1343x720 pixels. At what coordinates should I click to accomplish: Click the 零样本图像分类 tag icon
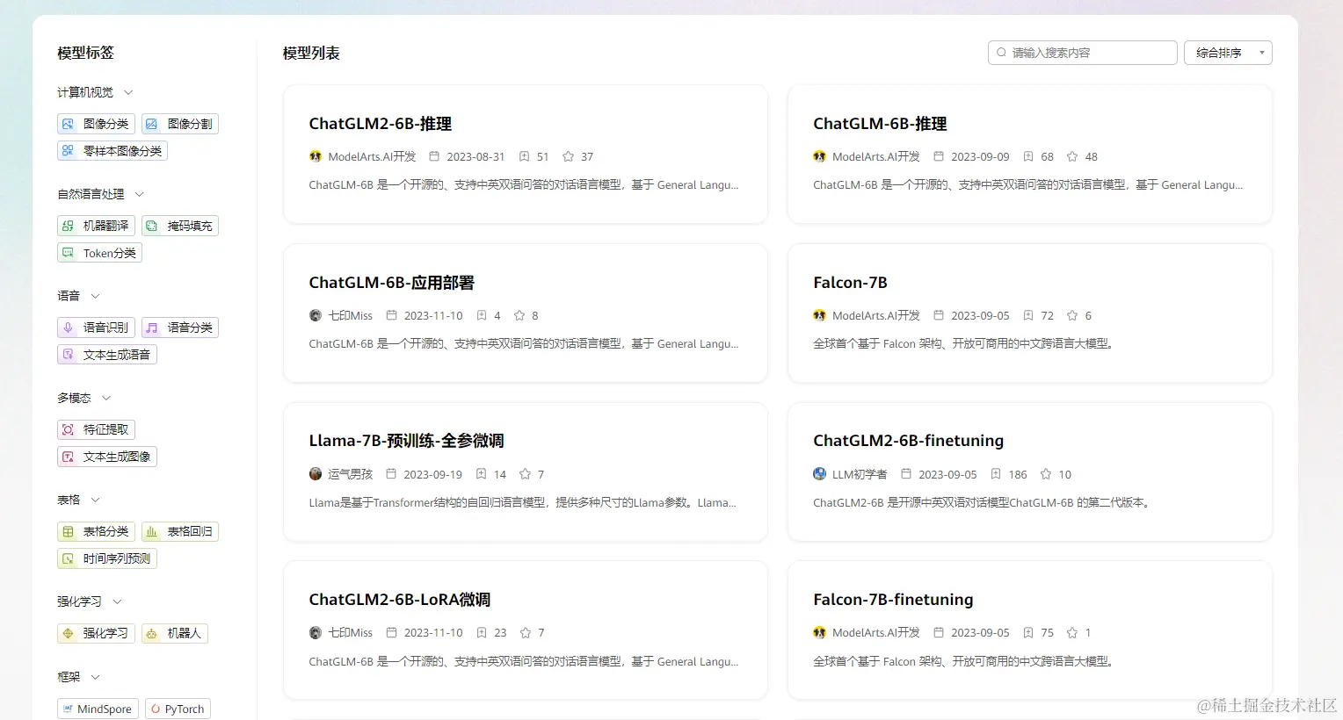(68, 151)
